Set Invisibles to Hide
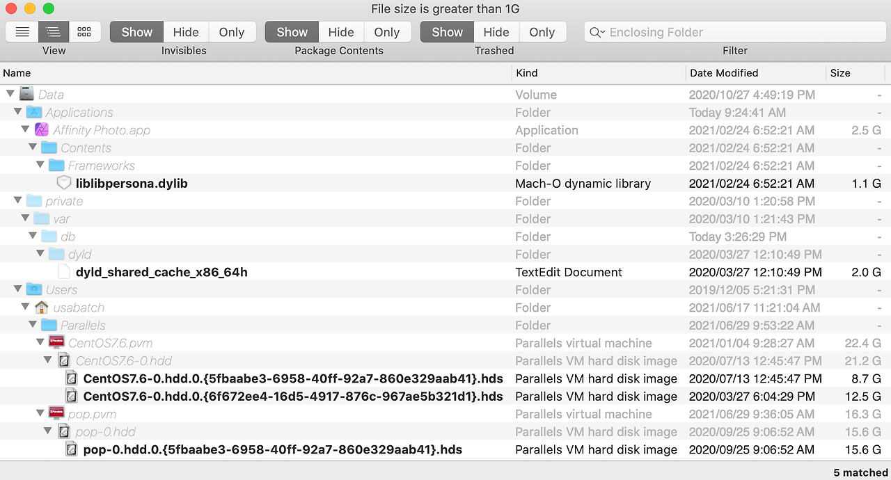The image size is (891, 480). pos(186,32)
